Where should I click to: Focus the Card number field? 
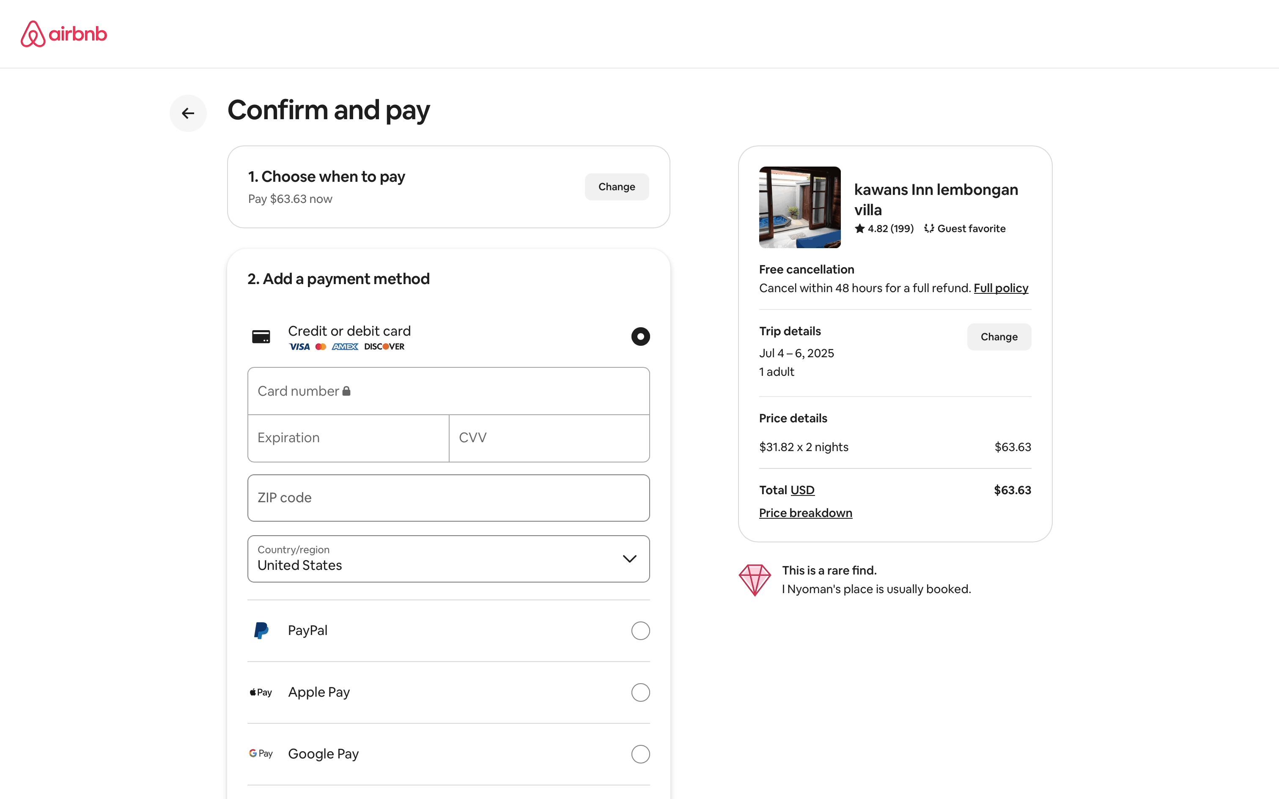tap(448, 391)
